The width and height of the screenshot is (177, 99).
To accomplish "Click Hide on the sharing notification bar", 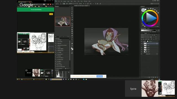I will tap(105, 76).
